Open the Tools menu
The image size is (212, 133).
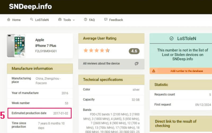67,20
